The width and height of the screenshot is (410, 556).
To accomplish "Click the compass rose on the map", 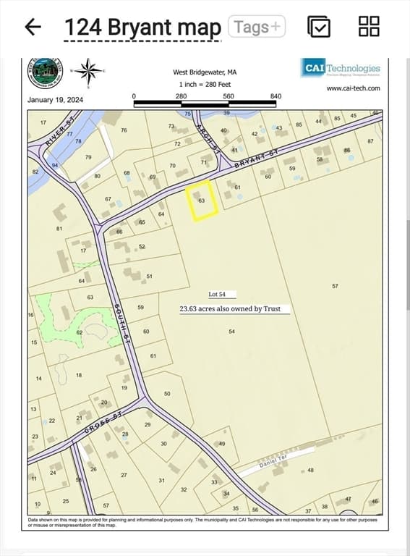I will (x=88, y=72).
